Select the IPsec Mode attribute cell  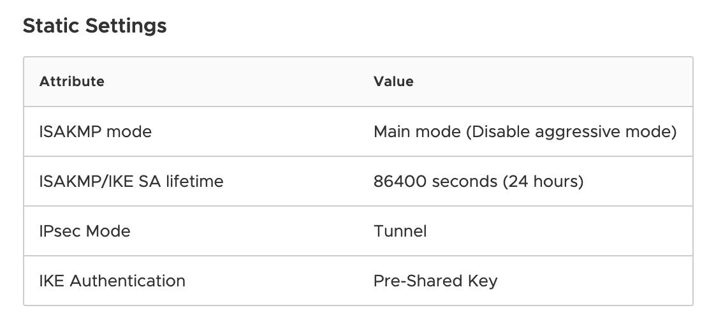pyautogui.click(x=85, y=232)
